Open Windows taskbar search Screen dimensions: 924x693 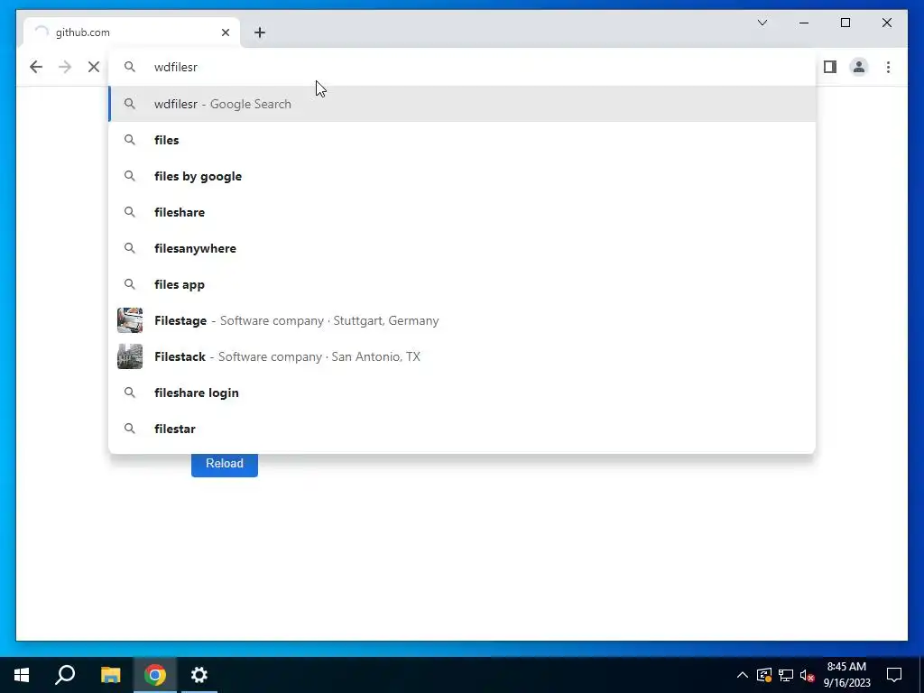point(65,675)
